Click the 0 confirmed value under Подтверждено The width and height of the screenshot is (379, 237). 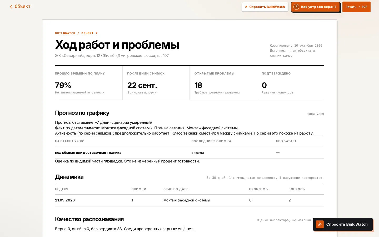pos(264,85)
